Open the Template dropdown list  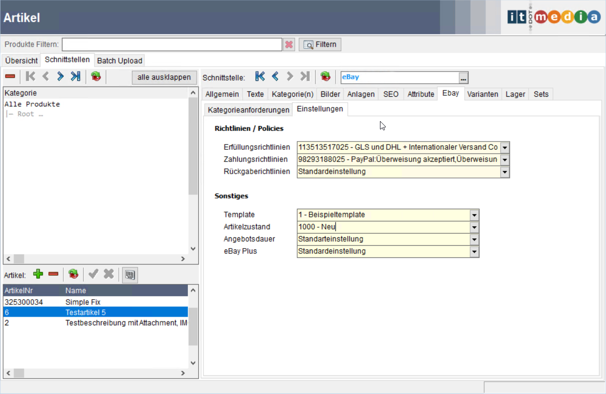point(474,215)
